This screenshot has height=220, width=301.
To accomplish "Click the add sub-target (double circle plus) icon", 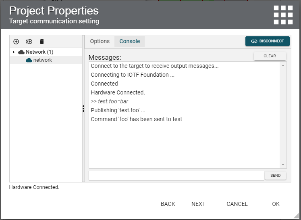I will tap(29, 42).
